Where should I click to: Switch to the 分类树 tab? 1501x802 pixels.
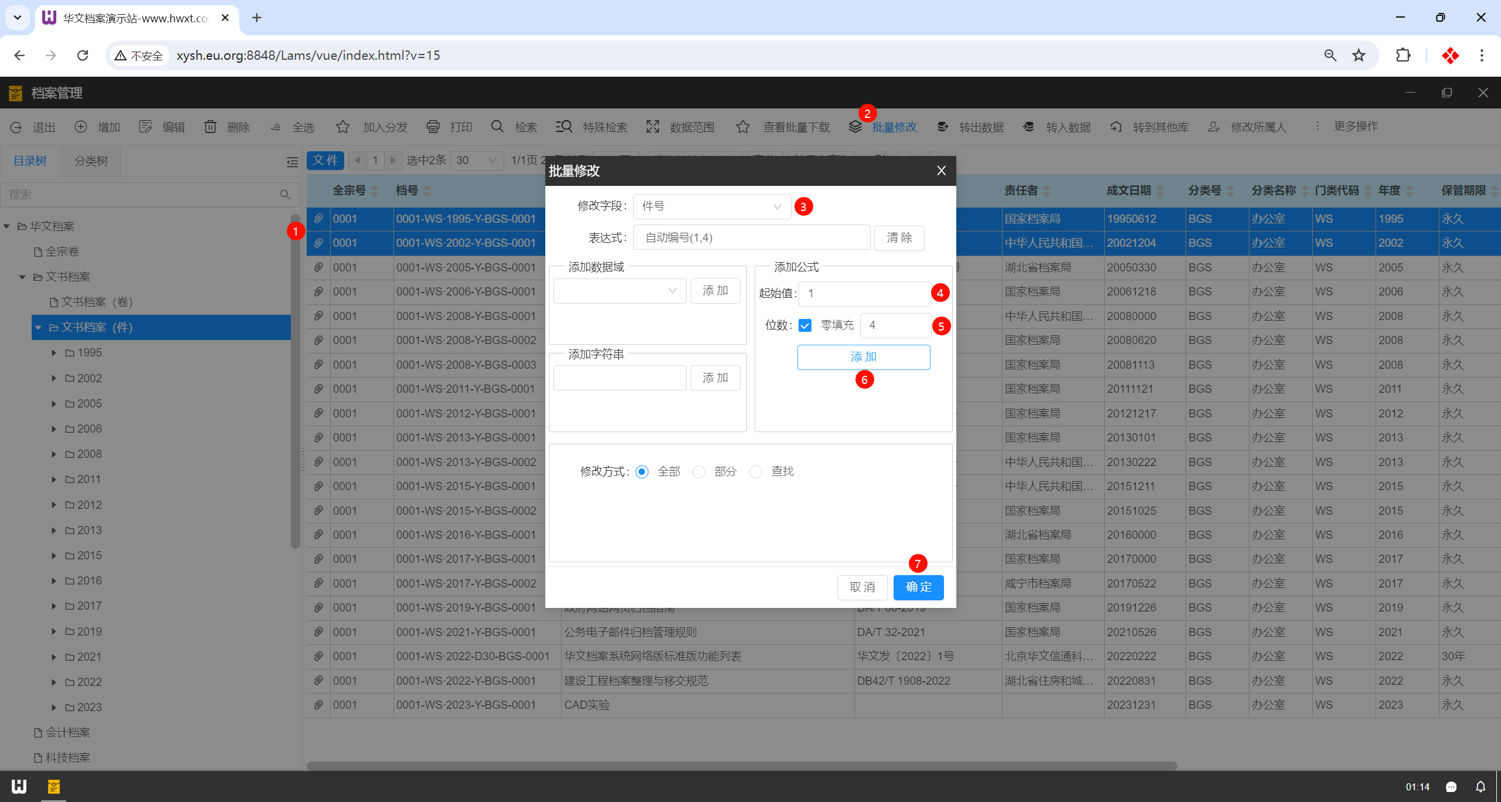(x=91, y=161)
